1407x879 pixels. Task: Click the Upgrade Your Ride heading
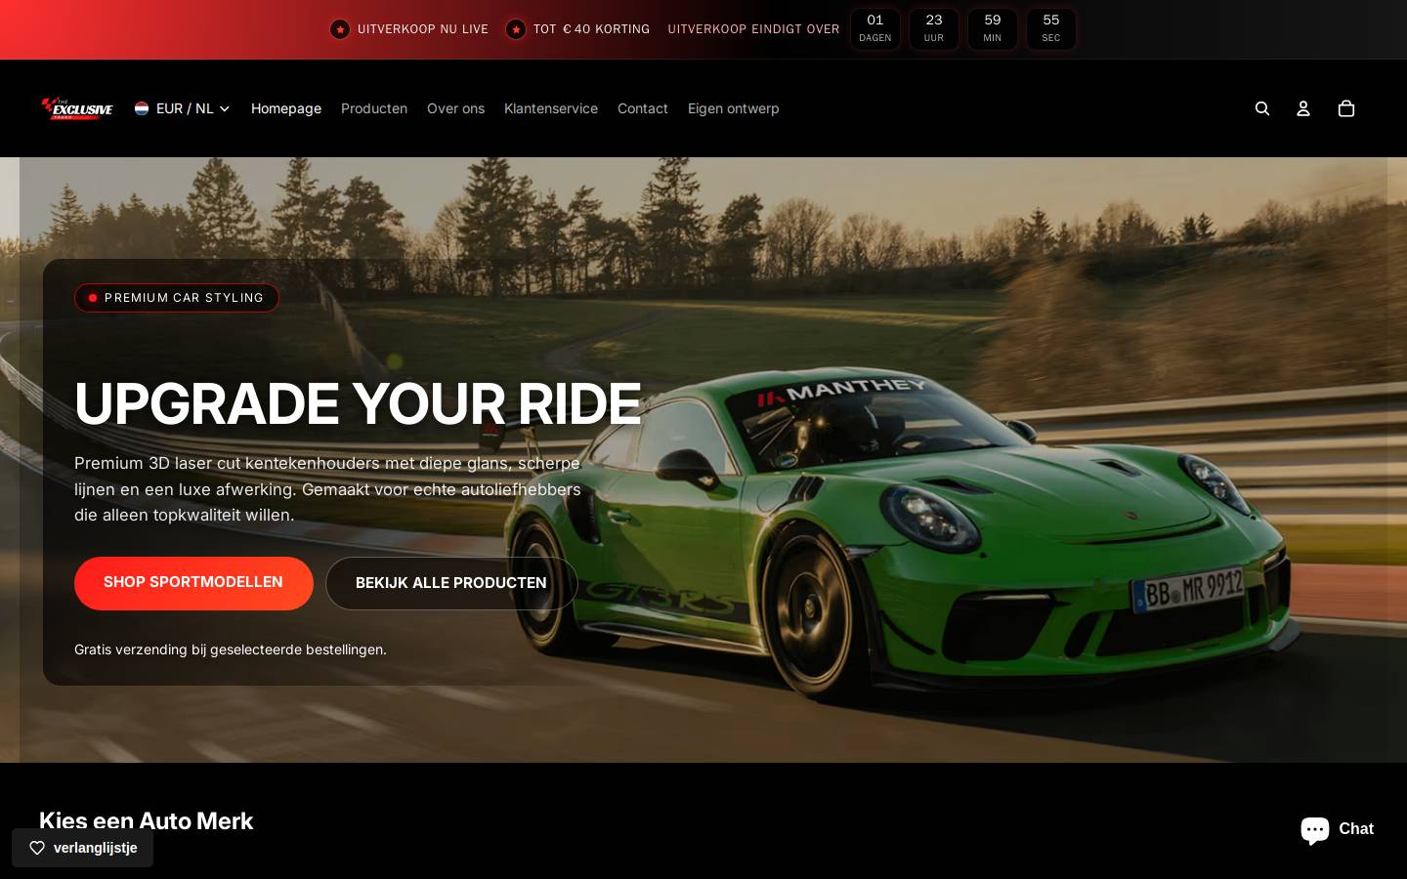click(x=358, y=403)
